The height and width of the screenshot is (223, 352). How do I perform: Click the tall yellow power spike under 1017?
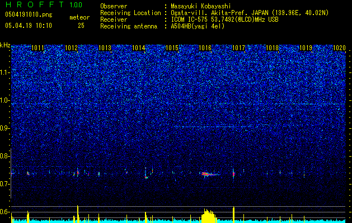tap(234, 215)
